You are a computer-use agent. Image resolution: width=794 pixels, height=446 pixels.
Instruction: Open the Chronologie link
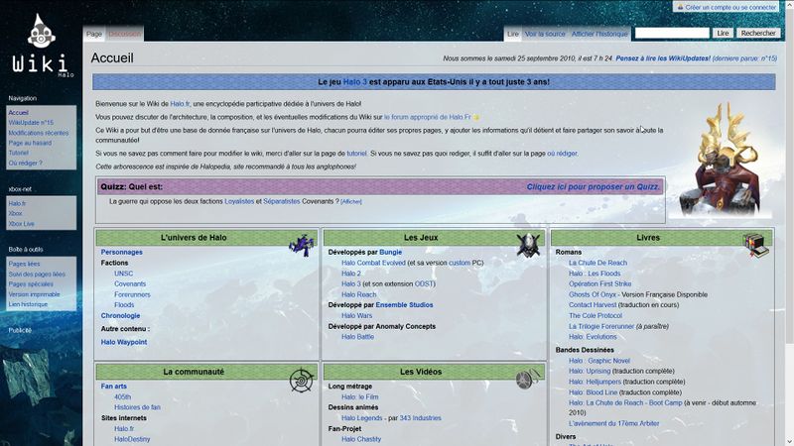(x=120, y=315)
